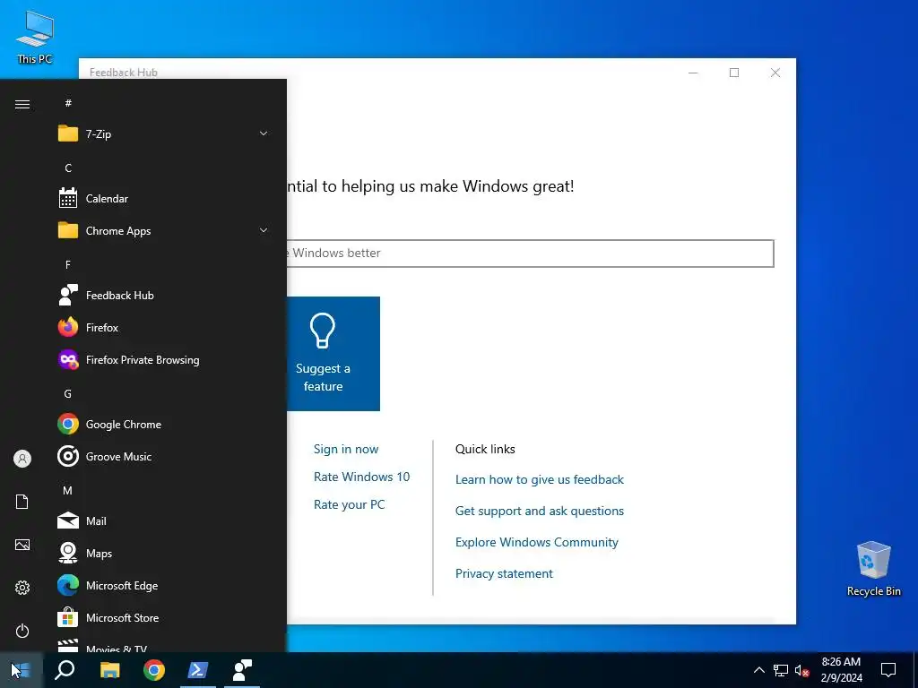Open Rate your PC link

pyautogui.click(x=350, y=504)
